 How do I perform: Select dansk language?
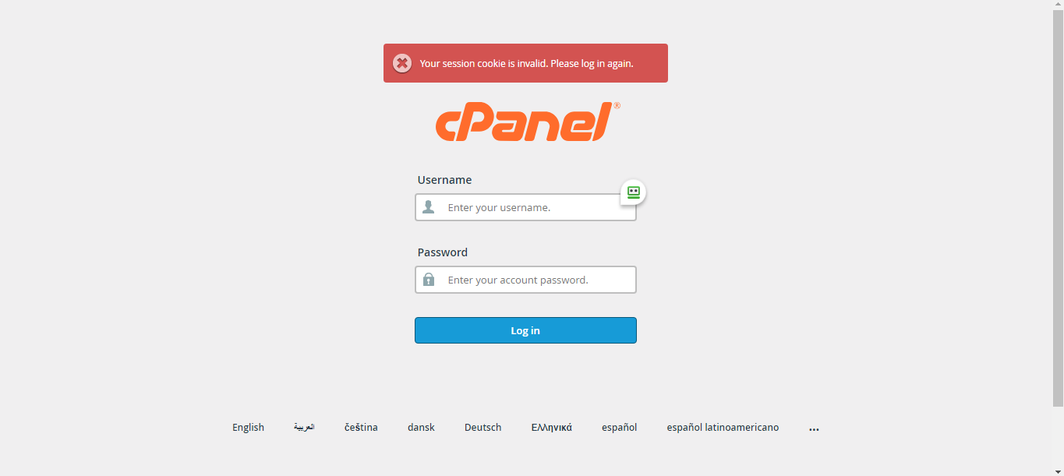[421, 428]
